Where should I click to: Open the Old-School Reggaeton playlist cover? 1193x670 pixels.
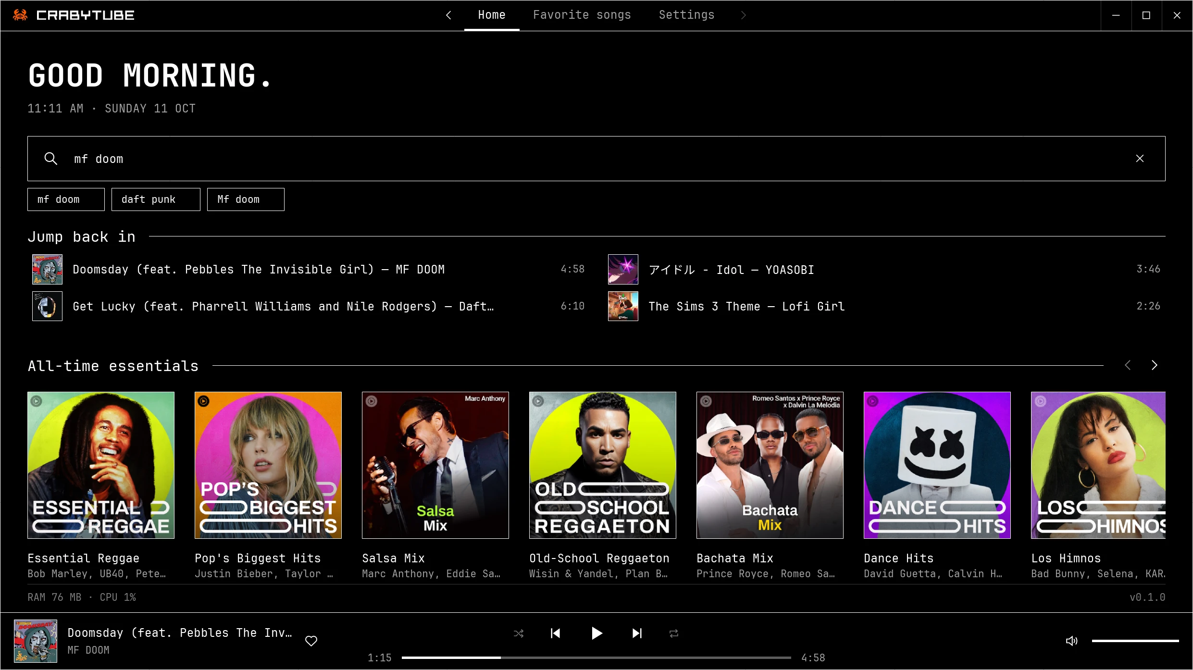click(603, 465)
